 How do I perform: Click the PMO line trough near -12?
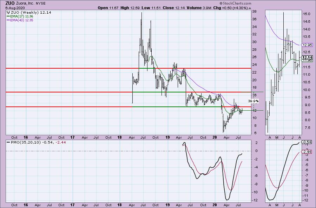click(227, 200)
